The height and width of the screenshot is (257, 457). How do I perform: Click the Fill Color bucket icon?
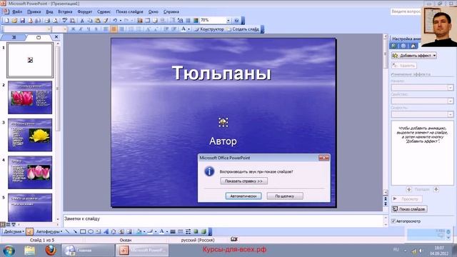click(x=139, y=231)
